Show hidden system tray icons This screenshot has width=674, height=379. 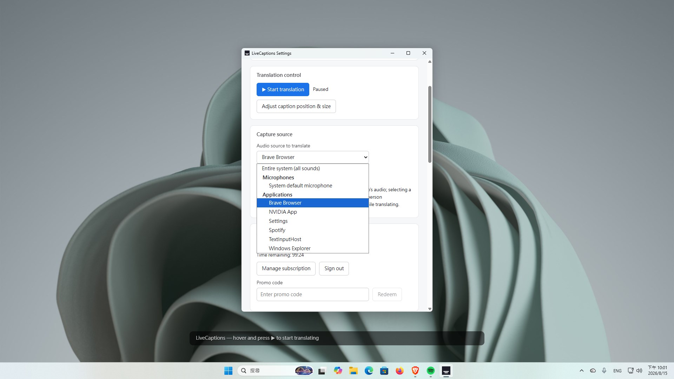pyautogui.click(x=581, y=371)
